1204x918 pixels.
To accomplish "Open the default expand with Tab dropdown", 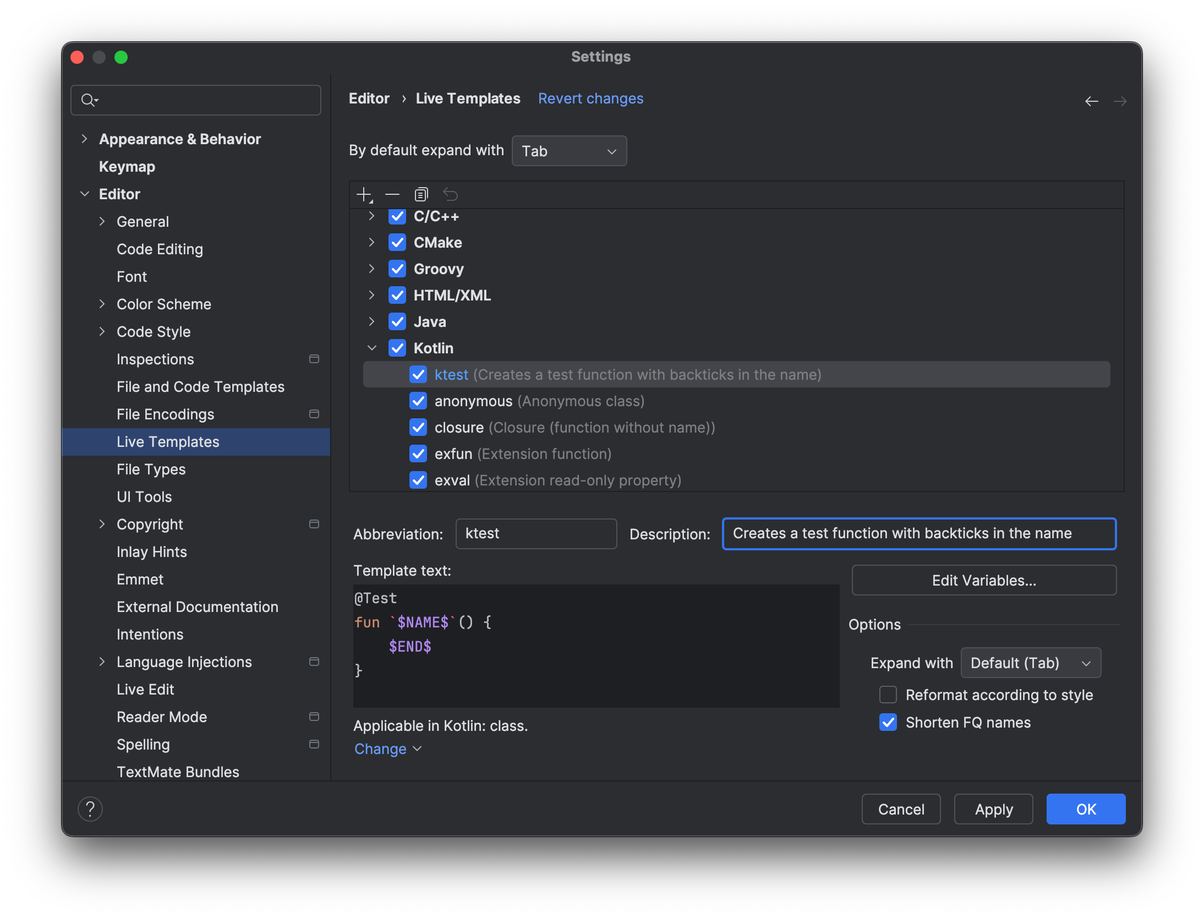I will pos(569,151).
